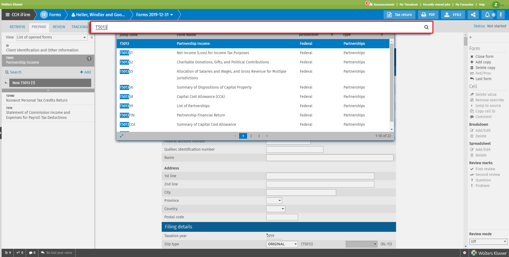Open the Review mode dropdown
This screenshot has width=509, height=257.
(x=488, y=242)
